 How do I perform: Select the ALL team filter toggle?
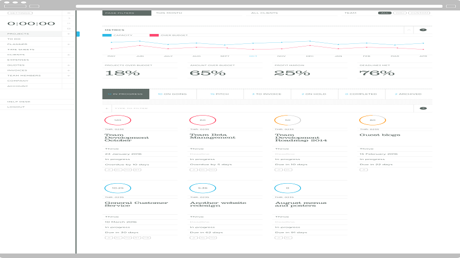[385, 13]
